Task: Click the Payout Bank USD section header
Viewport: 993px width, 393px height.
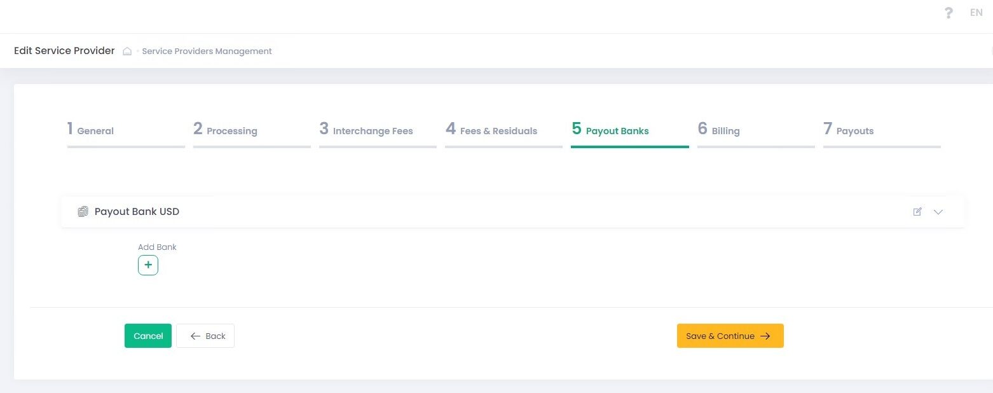Action: tap(137, 212)
